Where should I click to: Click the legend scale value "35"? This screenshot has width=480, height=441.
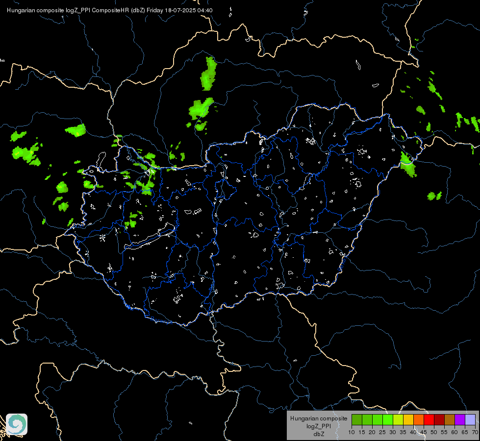tap(403, 432)
